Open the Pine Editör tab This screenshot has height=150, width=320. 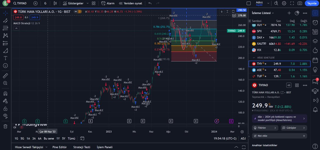[59, 147]
